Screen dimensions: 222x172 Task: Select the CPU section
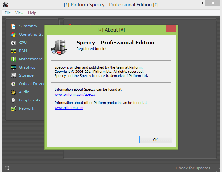[x=23, y=43]
